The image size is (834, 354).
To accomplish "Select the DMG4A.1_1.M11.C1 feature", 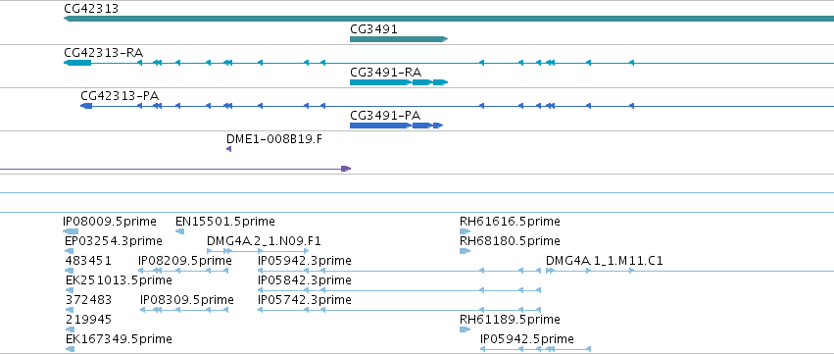I will coord(690,271).
